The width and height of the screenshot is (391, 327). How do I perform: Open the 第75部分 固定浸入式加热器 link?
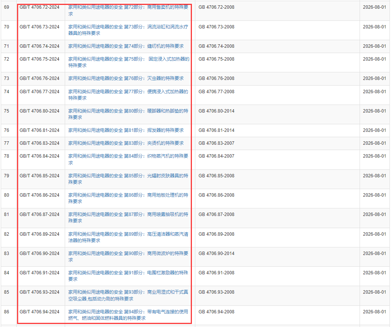click(129, 59)
